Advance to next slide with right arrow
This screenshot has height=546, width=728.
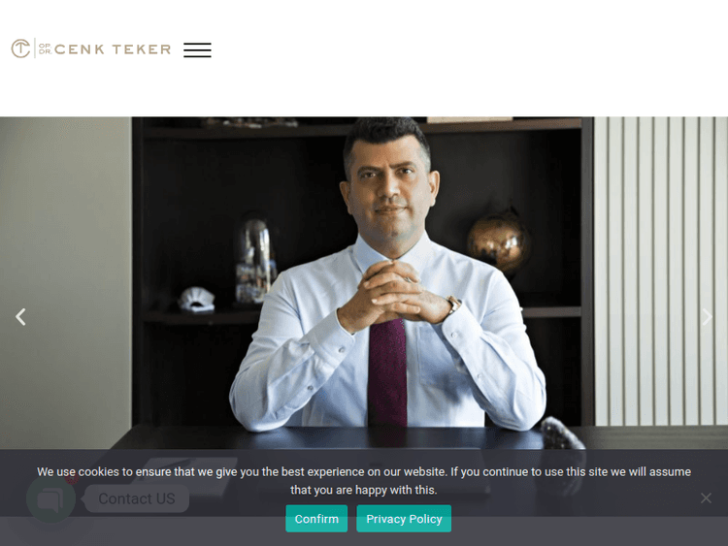click(x=707, y=317)
